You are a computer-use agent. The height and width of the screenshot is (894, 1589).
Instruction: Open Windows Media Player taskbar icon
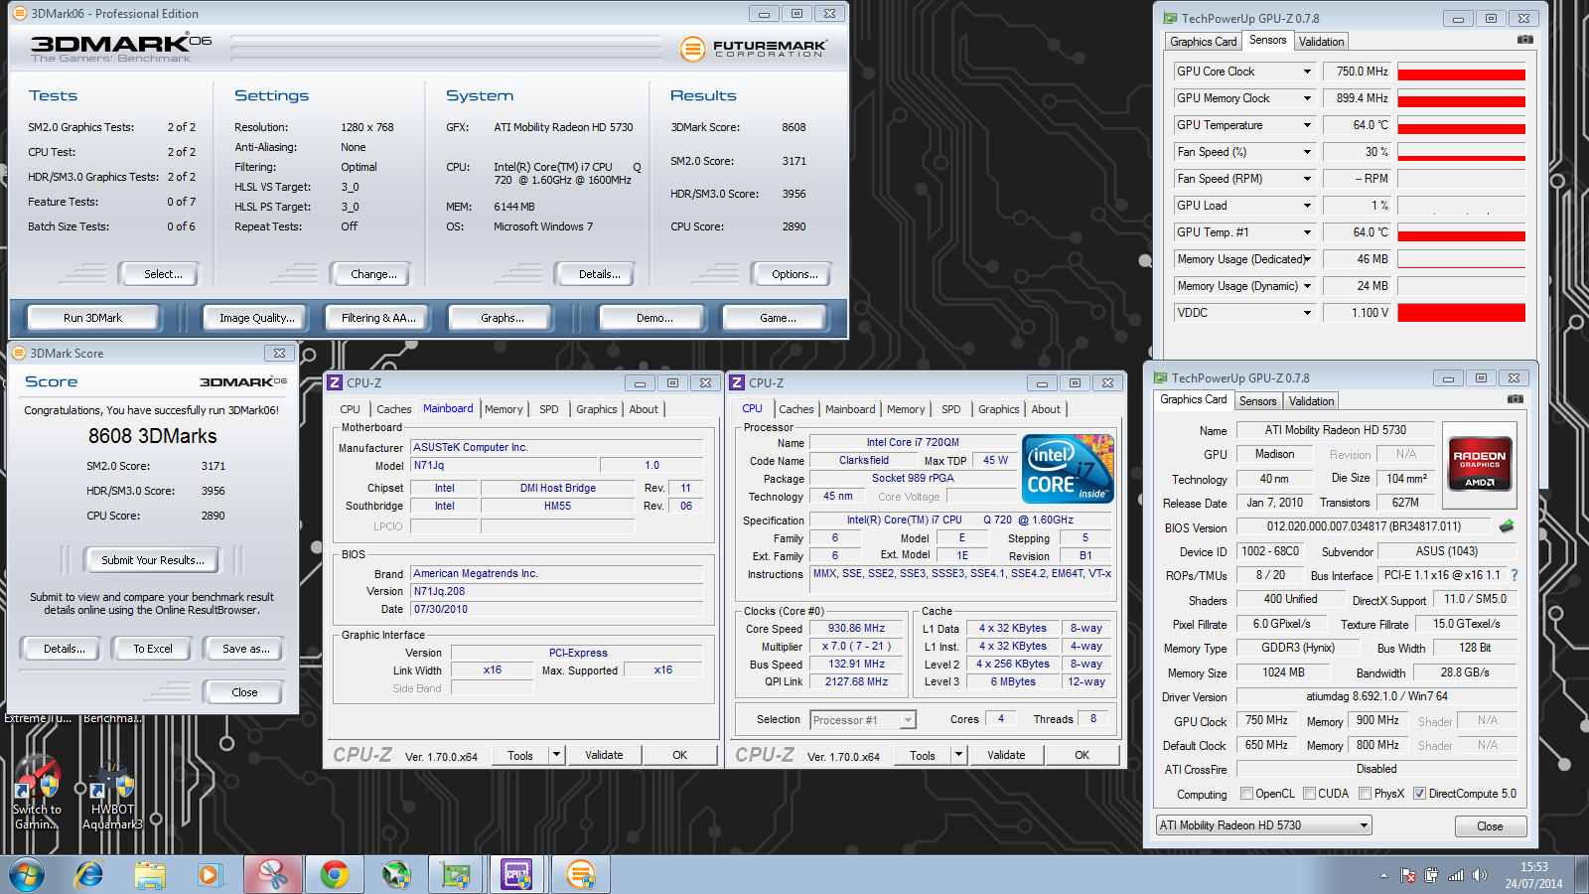pyautogui.click(x=209, y=875)
